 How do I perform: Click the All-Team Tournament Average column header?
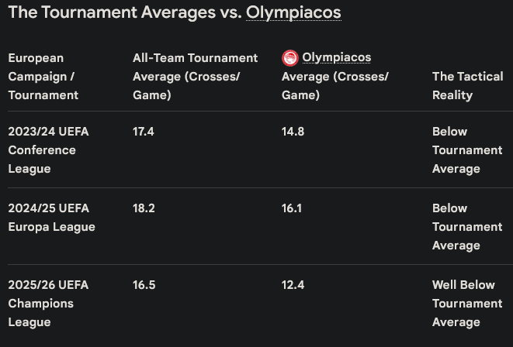[x=196, y=77]
